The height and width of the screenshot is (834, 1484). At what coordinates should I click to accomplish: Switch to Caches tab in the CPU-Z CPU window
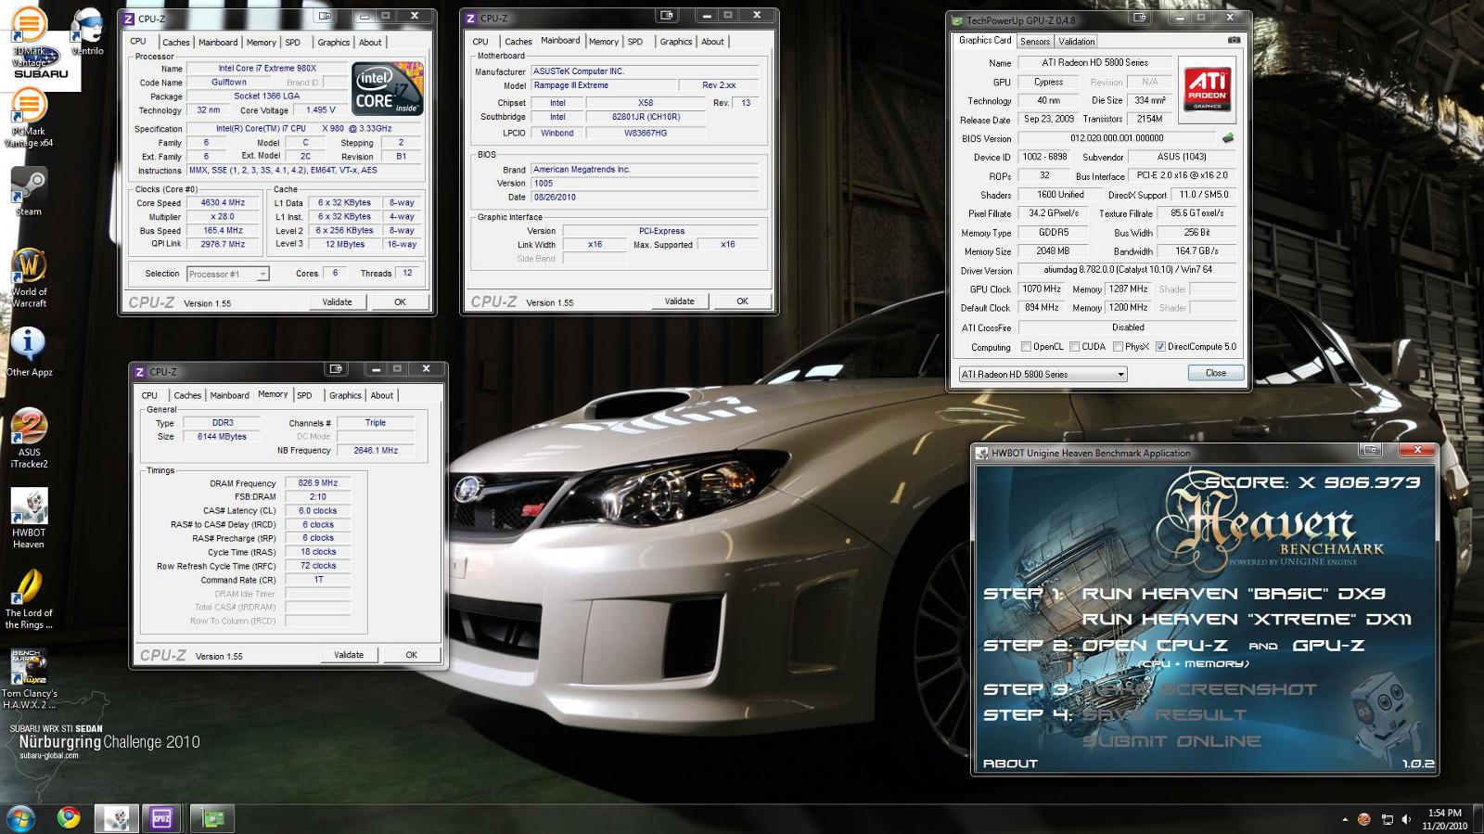pos(175,43)
